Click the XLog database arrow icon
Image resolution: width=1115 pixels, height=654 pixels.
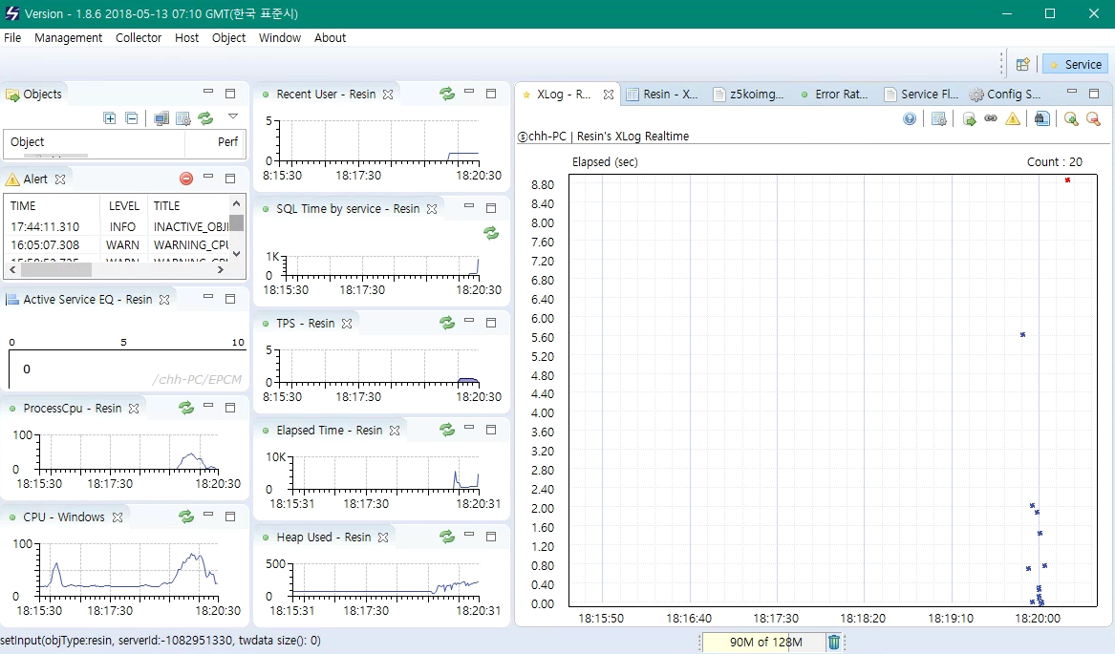[969, 118]
